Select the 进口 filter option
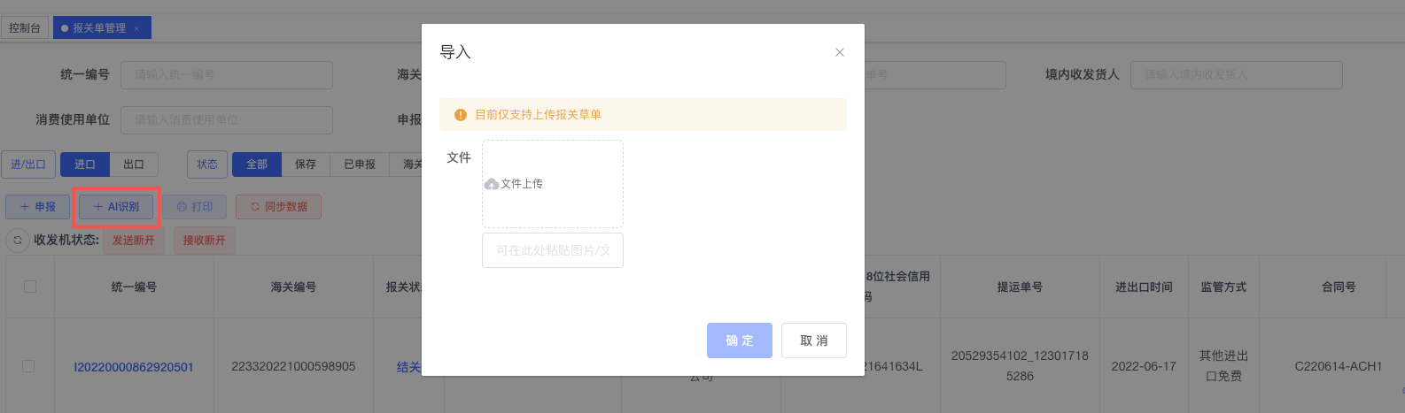This screenshot has width=1405, height=413. (x=85, y=164)
